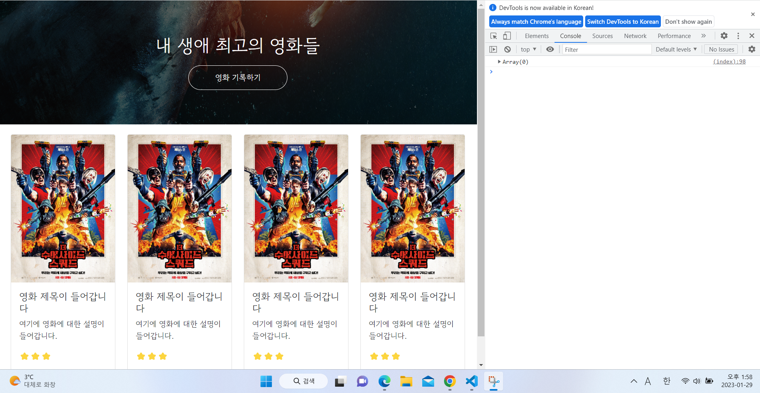Open the Elements tab
This screenshot has width=760, height=393.
tap(537, 36)
